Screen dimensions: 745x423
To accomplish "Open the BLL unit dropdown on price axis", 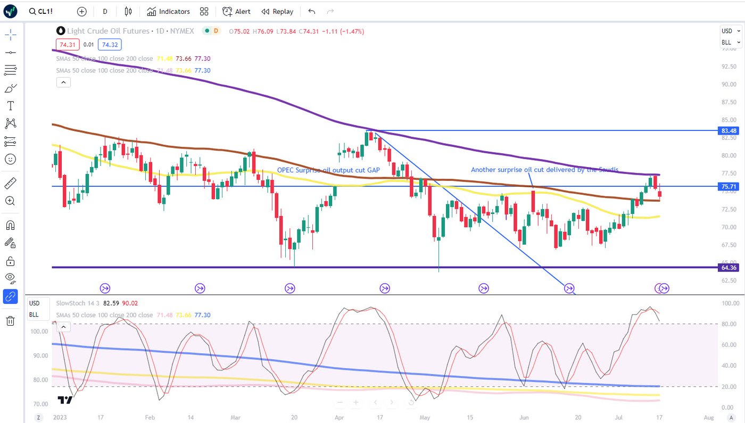I will (x=731, y=42).
